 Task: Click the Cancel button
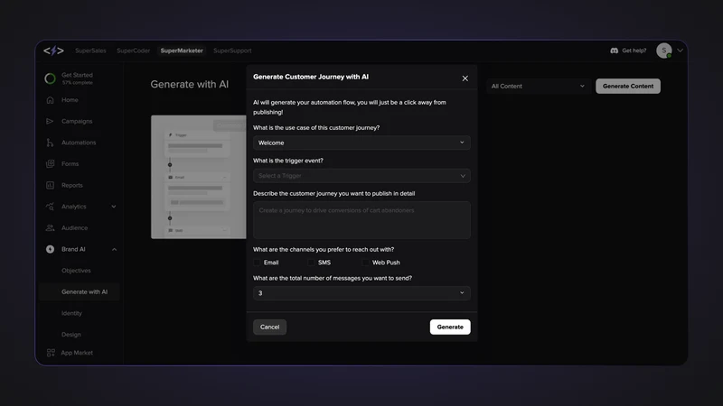pyautogui.click(x=269, y=327)
